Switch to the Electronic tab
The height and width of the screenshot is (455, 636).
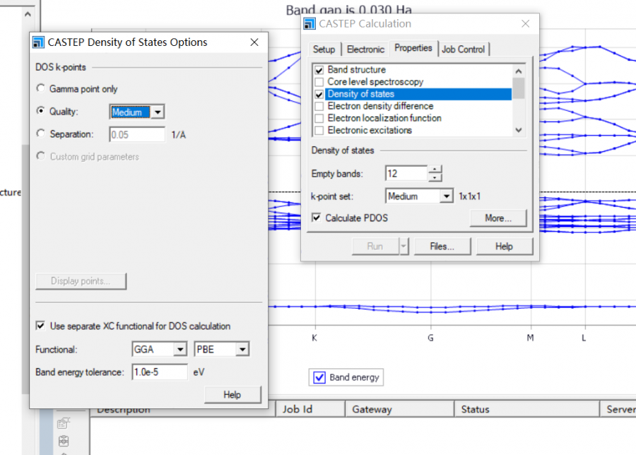point(365,49)
